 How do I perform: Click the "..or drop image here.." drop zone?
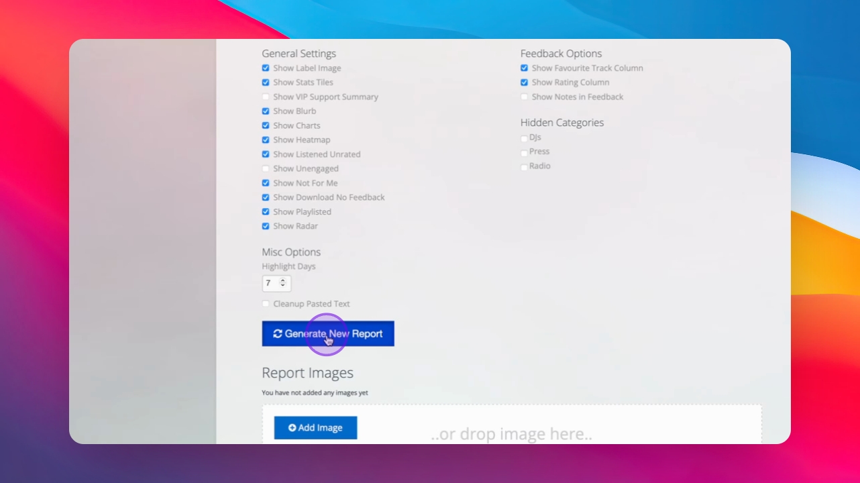(512, 425)
